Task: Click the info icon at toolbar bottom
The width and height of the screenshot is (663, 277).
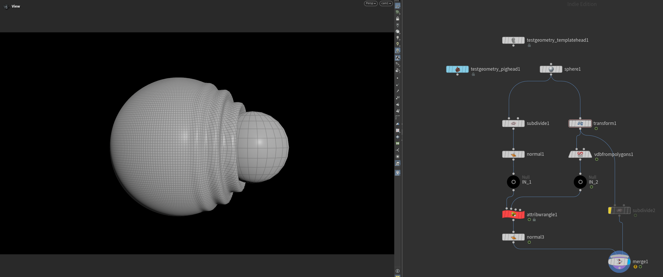Action: tap(397, 271)
